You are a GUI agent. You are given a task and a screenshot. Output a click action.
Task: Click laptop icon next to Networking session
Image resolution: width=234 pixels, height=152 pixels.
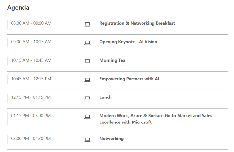tap(87, 139)
